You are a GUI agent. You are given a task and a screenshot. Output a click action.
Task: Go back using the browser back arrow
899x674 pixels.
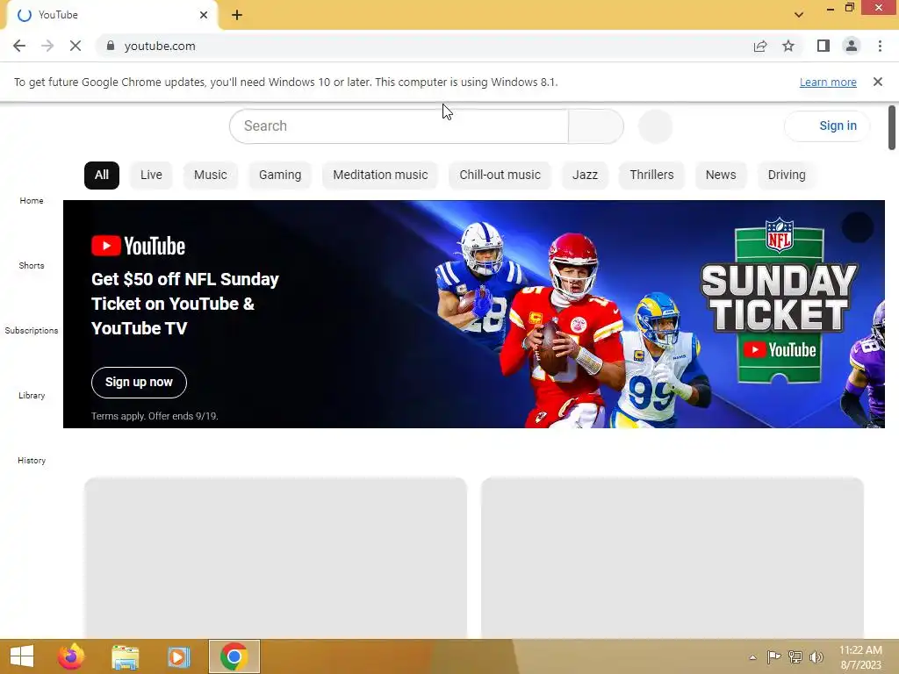(x=19, y=46)
